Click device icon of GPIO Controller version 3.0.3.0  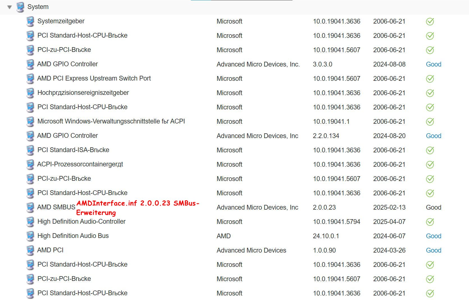[x=30, y=64]
